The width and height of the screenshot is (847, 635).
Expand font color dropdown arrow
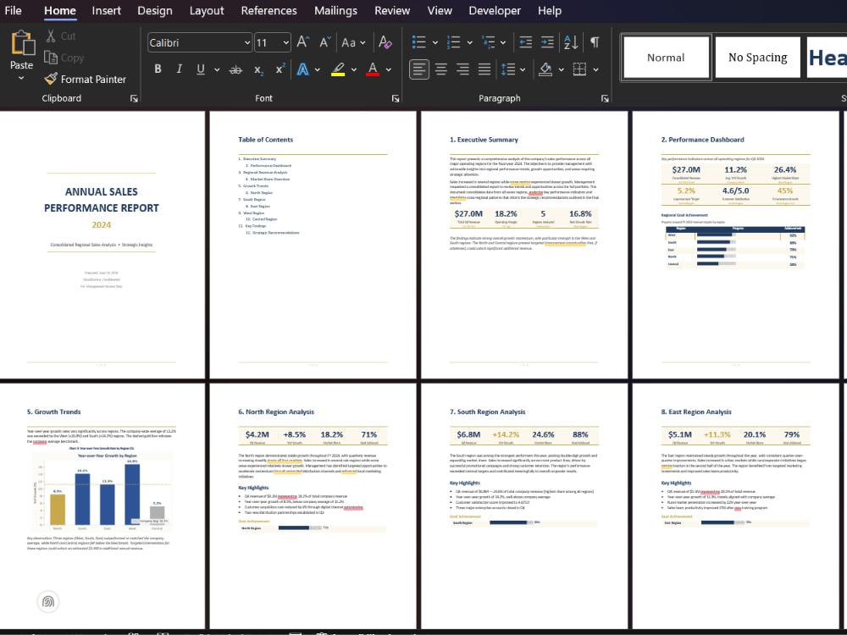389,69
